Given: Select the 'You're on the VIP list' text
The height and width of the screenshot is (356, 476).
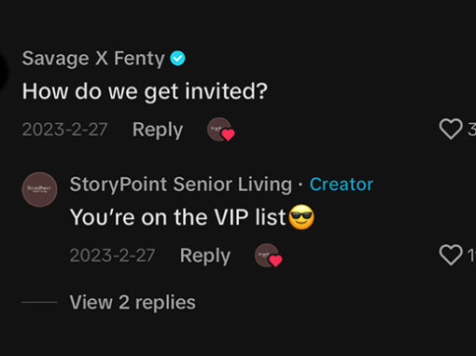Looking at the screenshot, I should 177,217.
